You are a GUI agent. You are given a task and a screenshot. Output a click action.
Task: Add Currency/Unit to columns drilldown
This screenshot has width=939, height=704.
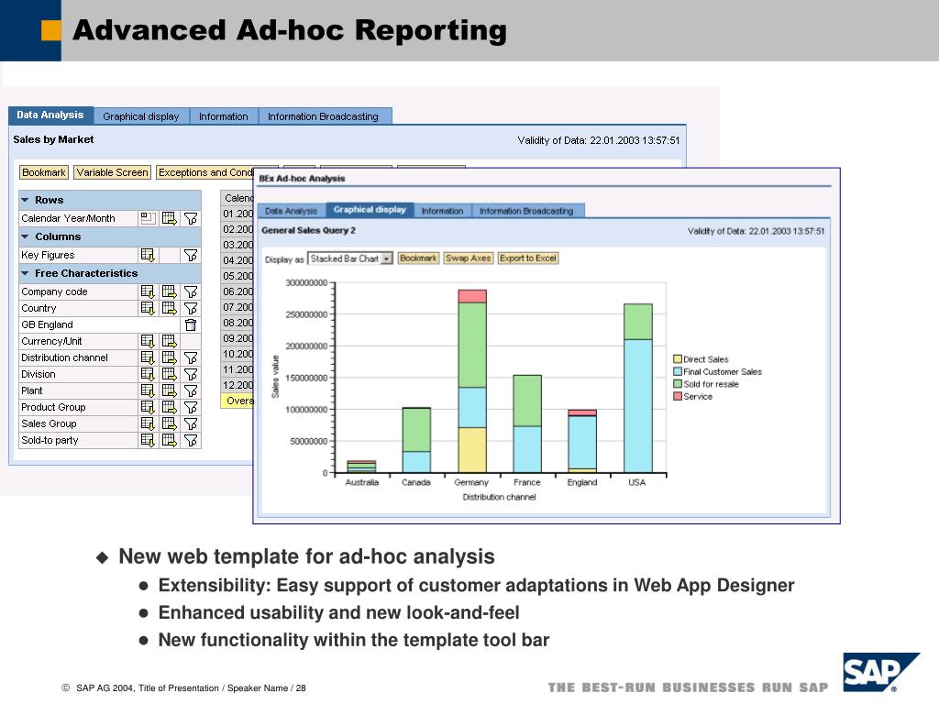(170, 341)
